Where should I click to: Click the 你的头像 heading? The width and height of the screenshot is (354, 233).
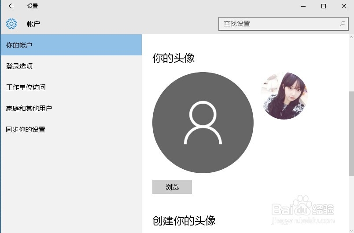pos(173,58)
